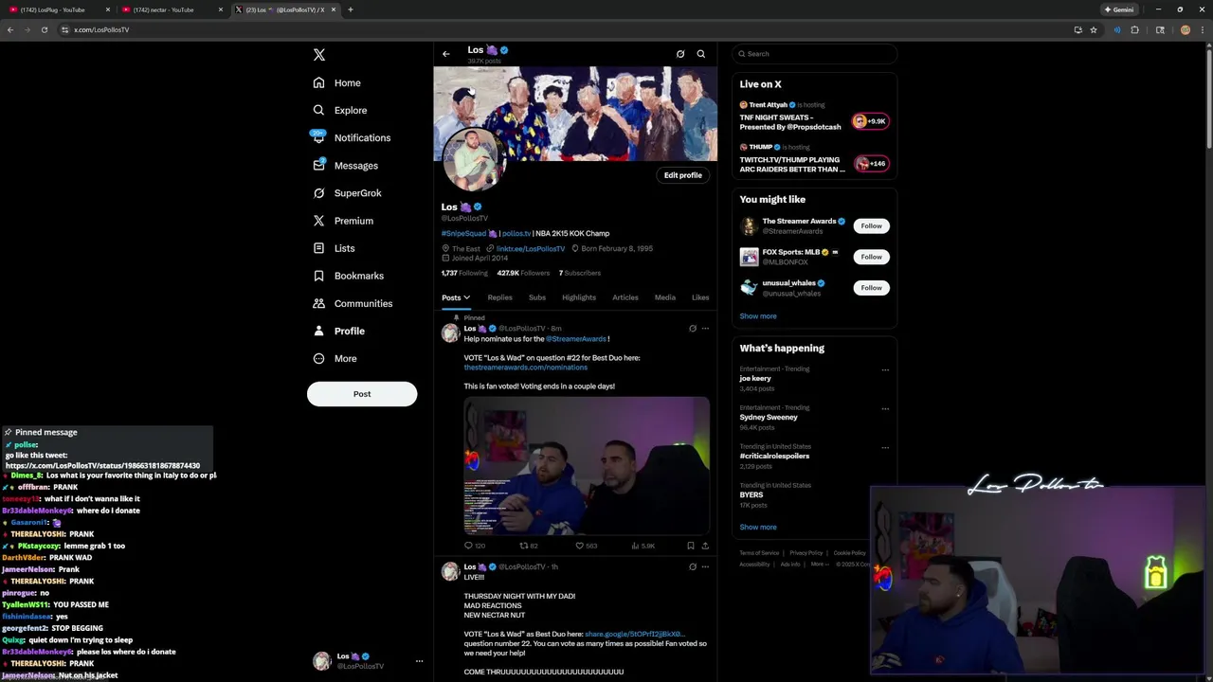1213x682 pixels.
Task: Open more options for #criticalrolespoilers trend
Action: [885, 448]
